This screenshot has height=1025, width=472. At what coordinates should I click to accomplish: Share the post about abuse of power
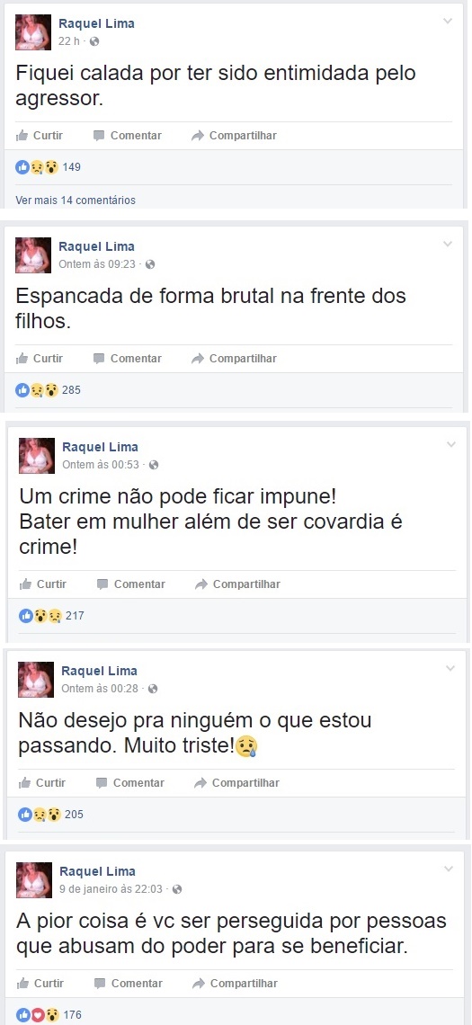235,984
